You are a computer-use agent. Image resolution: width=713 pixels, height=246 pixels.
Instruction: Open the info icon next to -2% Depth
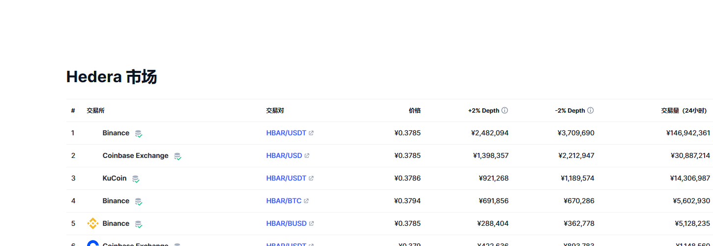(591, 111)
